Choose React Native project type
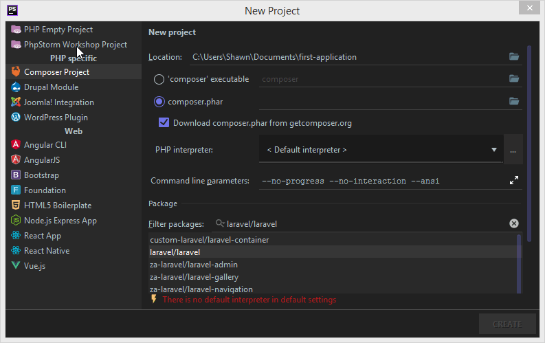Screen dimensions: 545x343 [74, 251]
